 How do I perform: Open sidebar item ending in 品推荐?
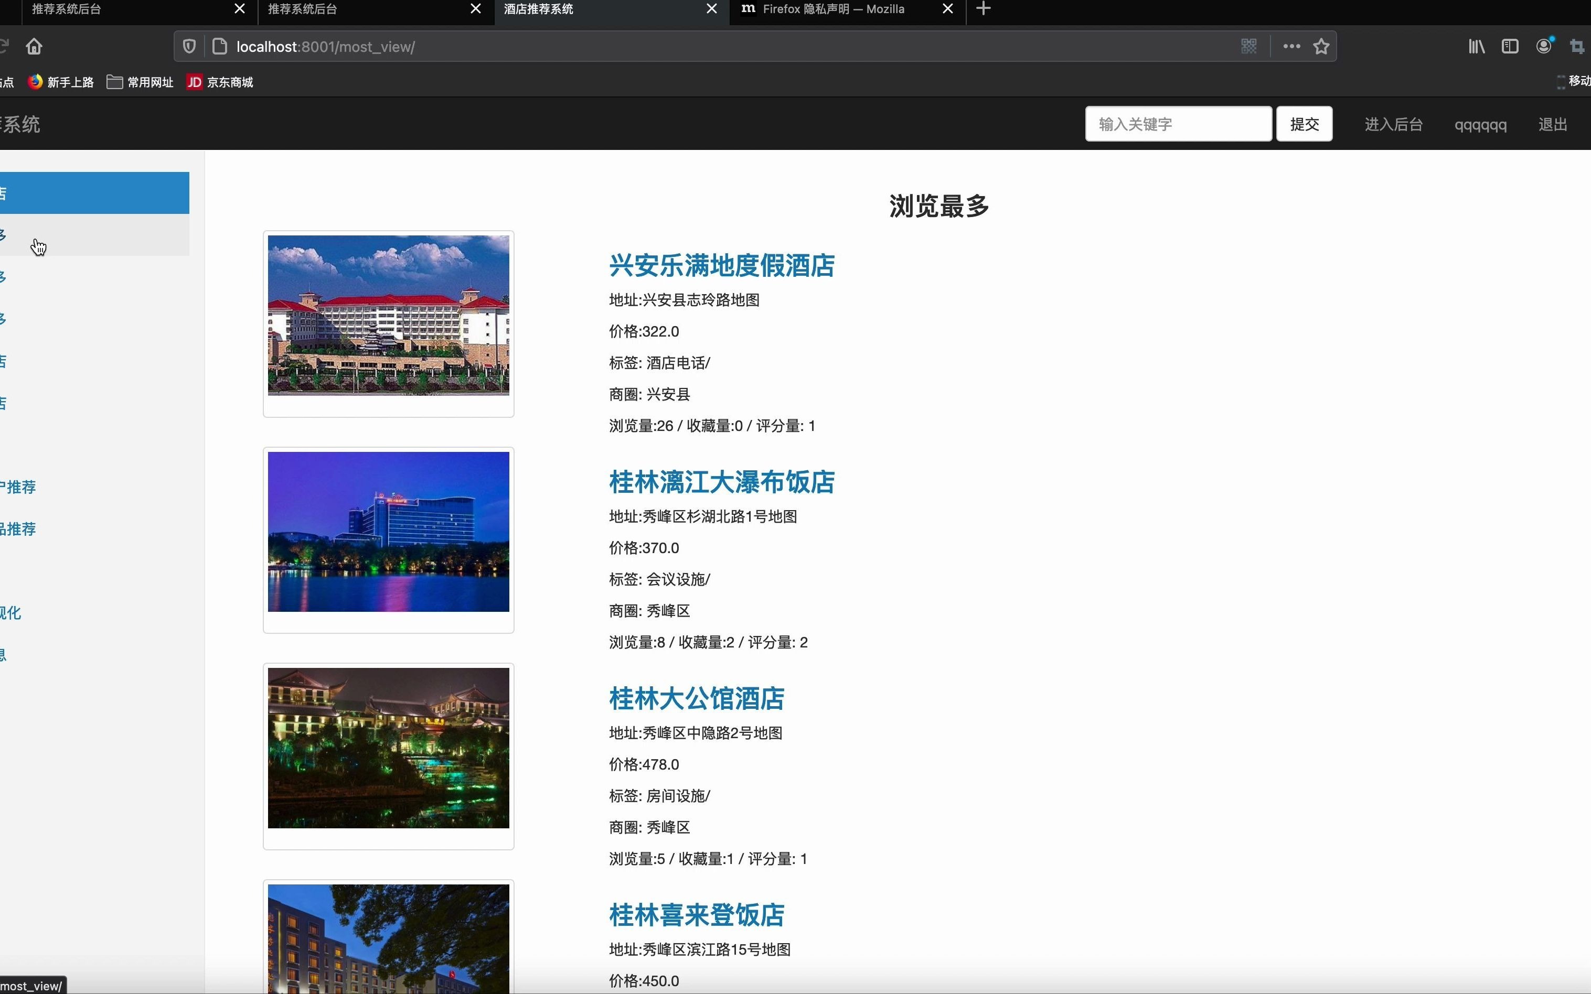[x=18, y=529]
